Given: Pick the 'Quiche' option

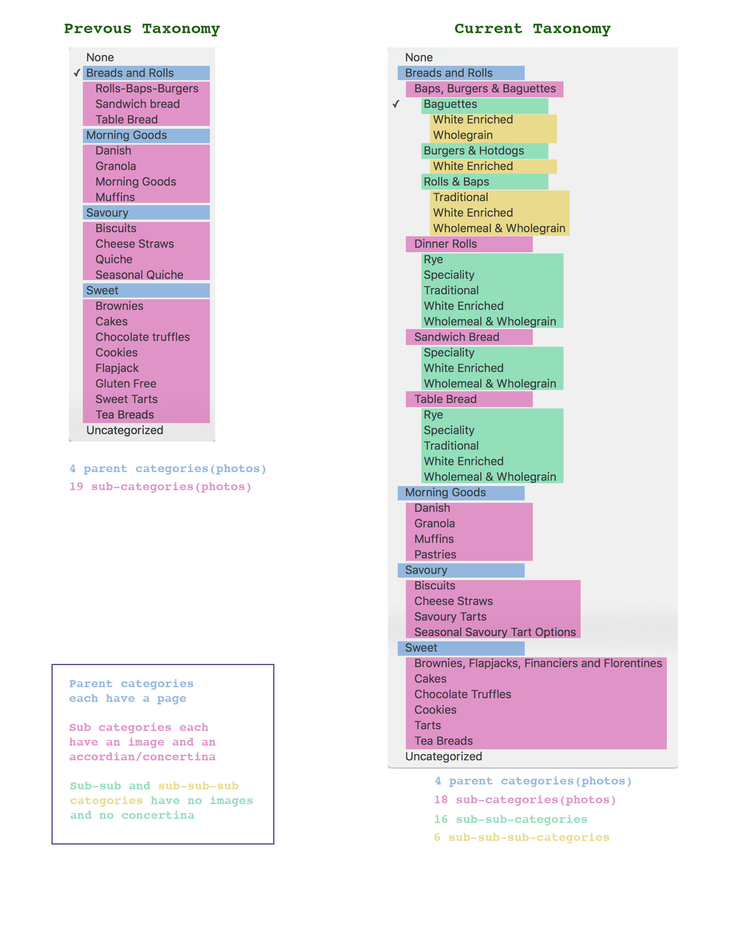Looking at the screenshot, I should click(114, 259).
